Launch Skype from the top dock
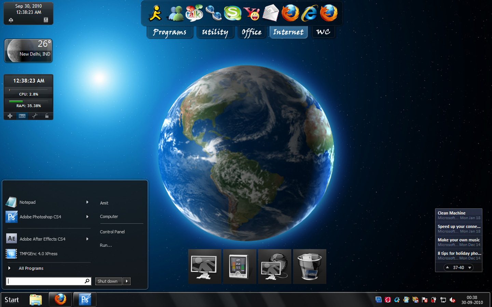Screen dimensions: 492x307 click(232, 13)
